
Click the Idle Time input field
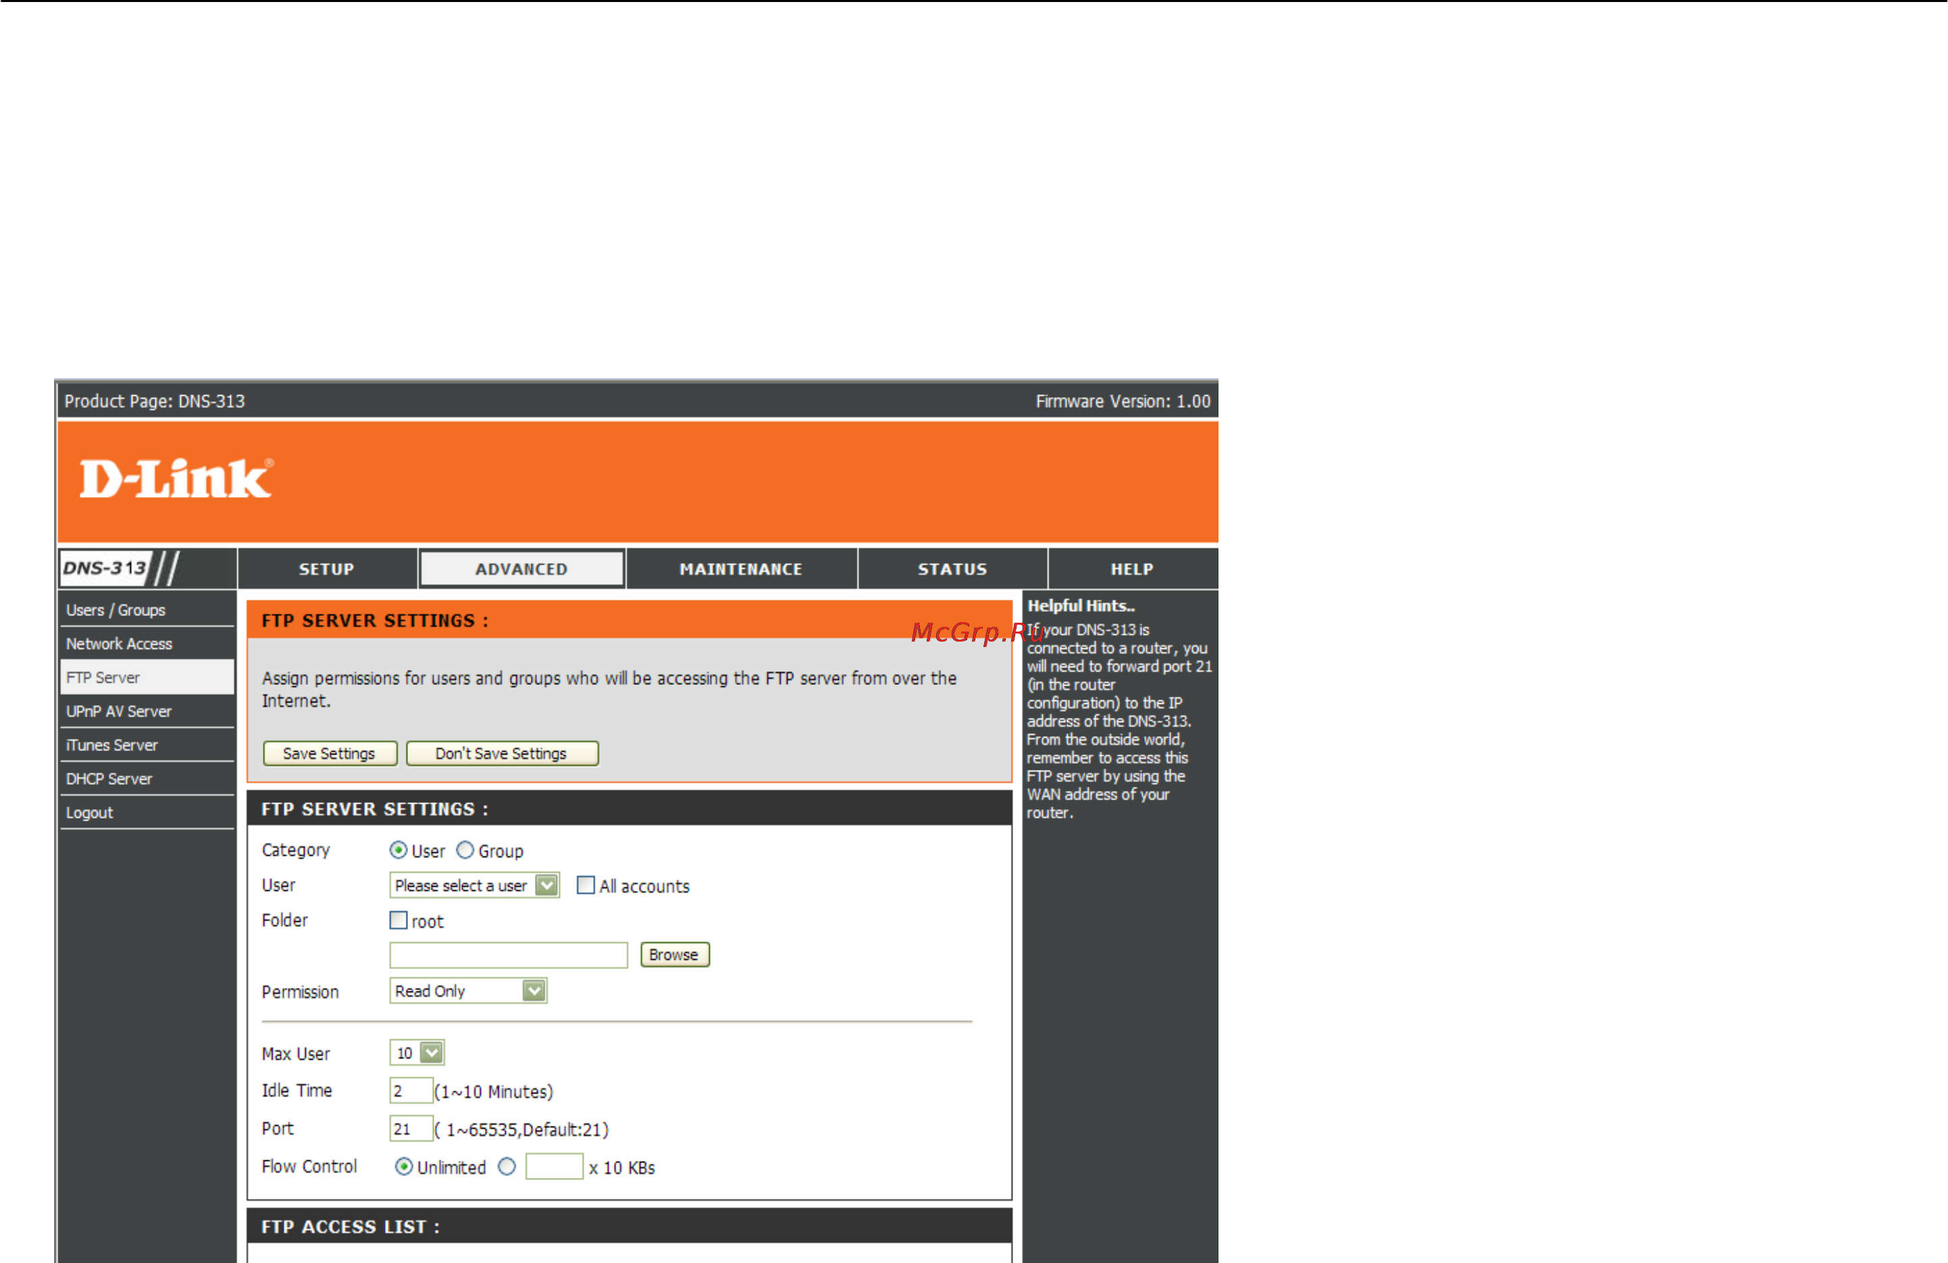tap(411, 1091)
